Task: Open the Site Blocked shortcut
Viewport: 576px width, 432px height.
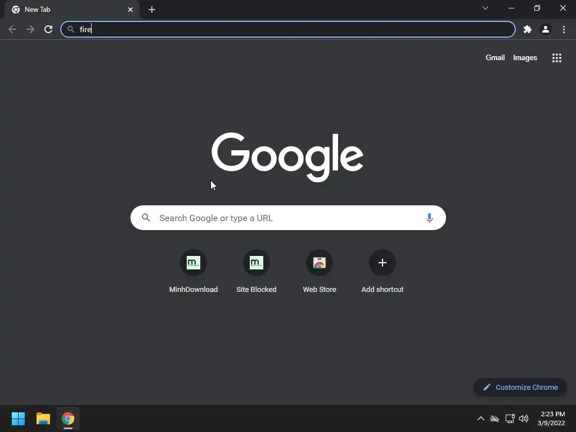Action: pyautogui.click(x=256, y=271)
